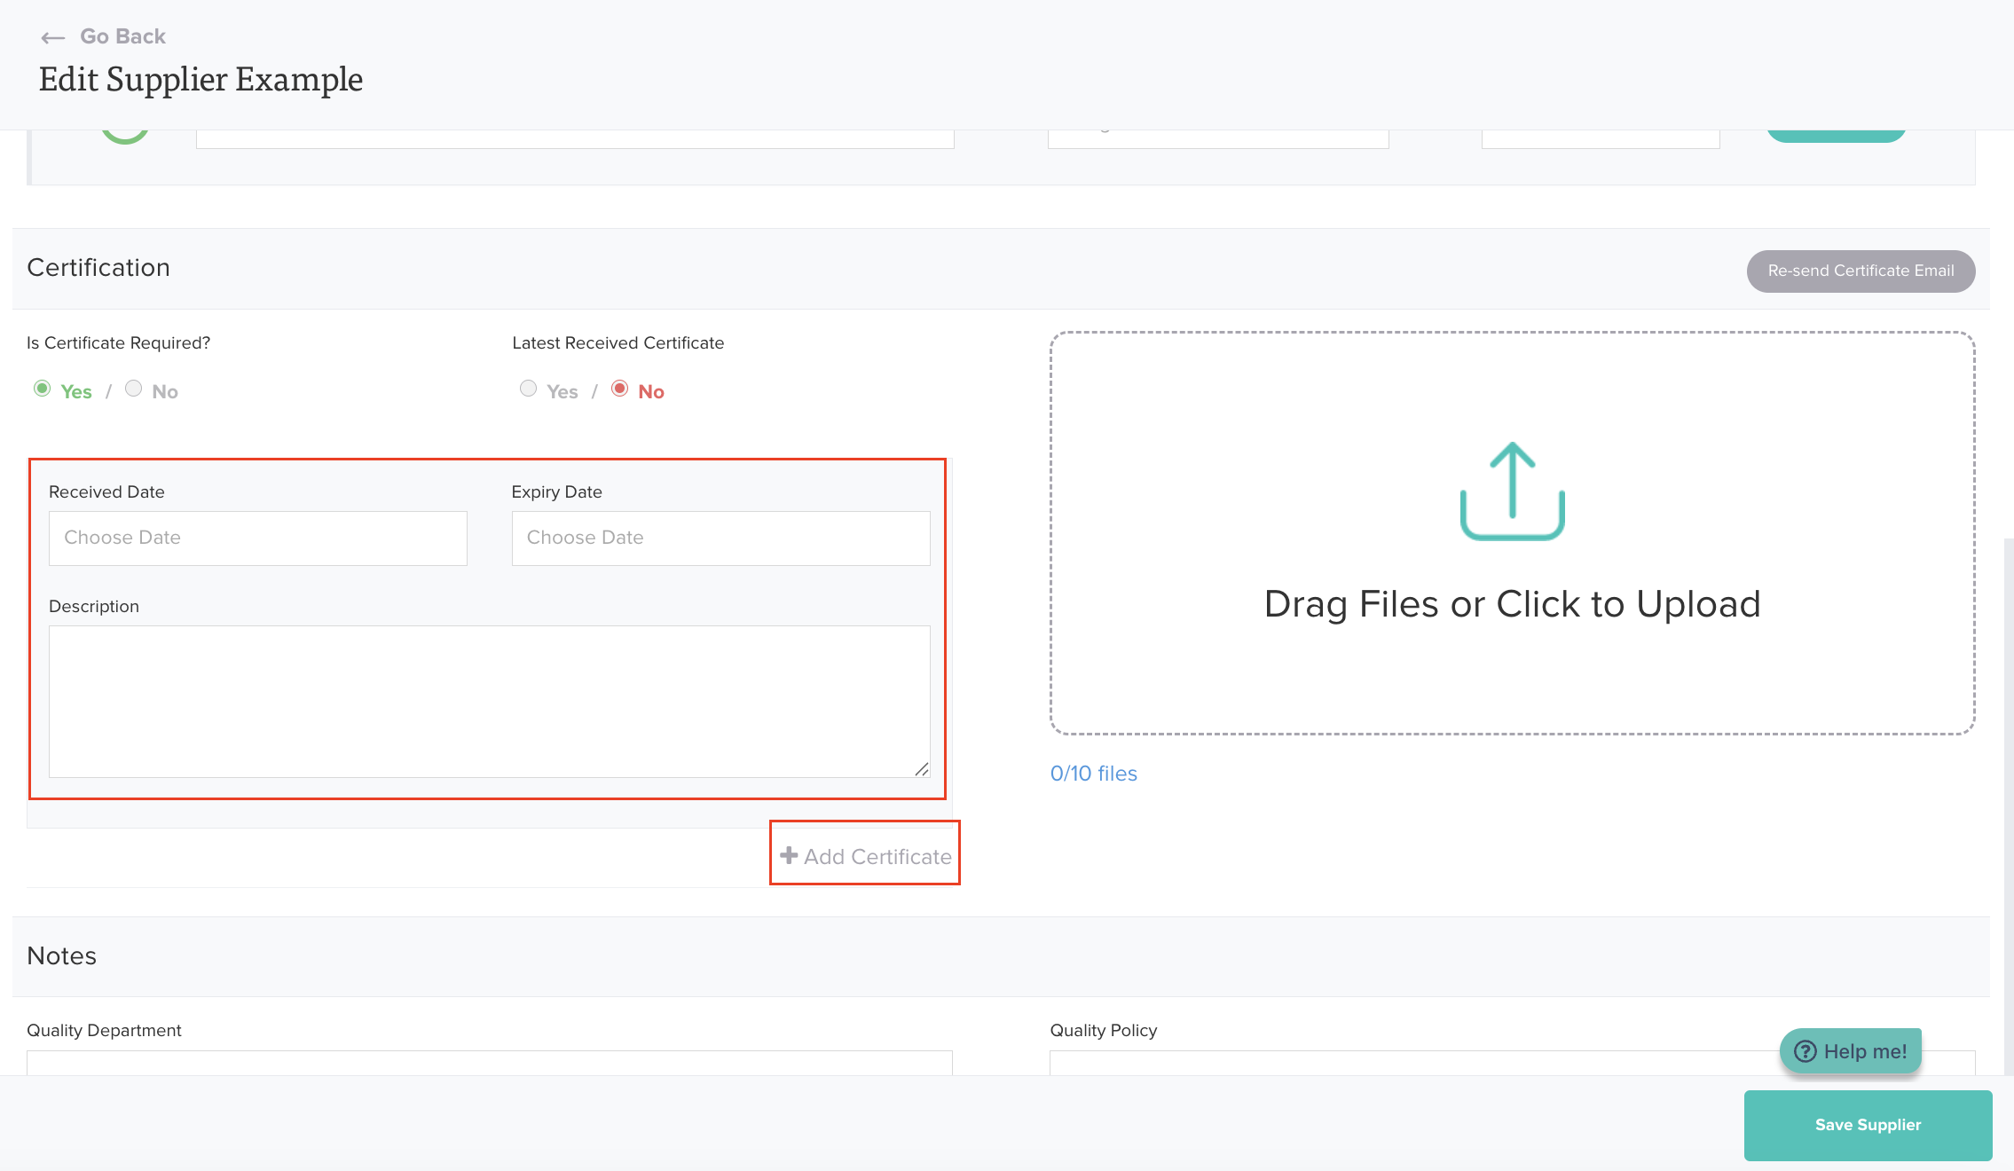Select No for Is Certificate Required

pyautogui.click(x=134, y=389)
